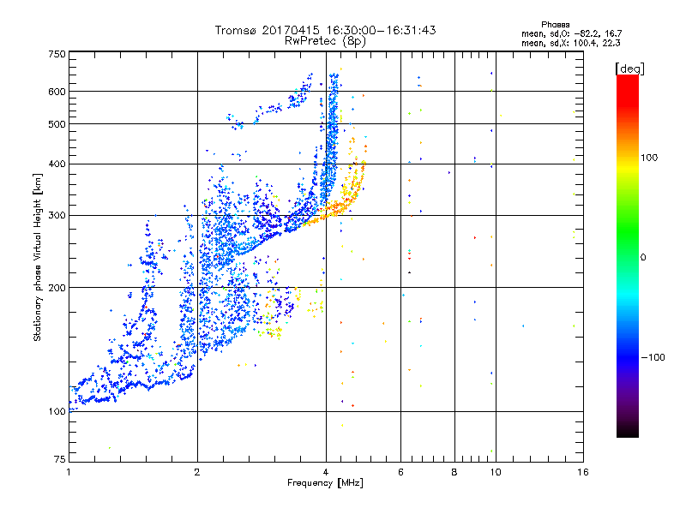Click x-axis tick label '4'
Image resolution: width=686 pixels, height=514 pixels.
coord(326,472)
